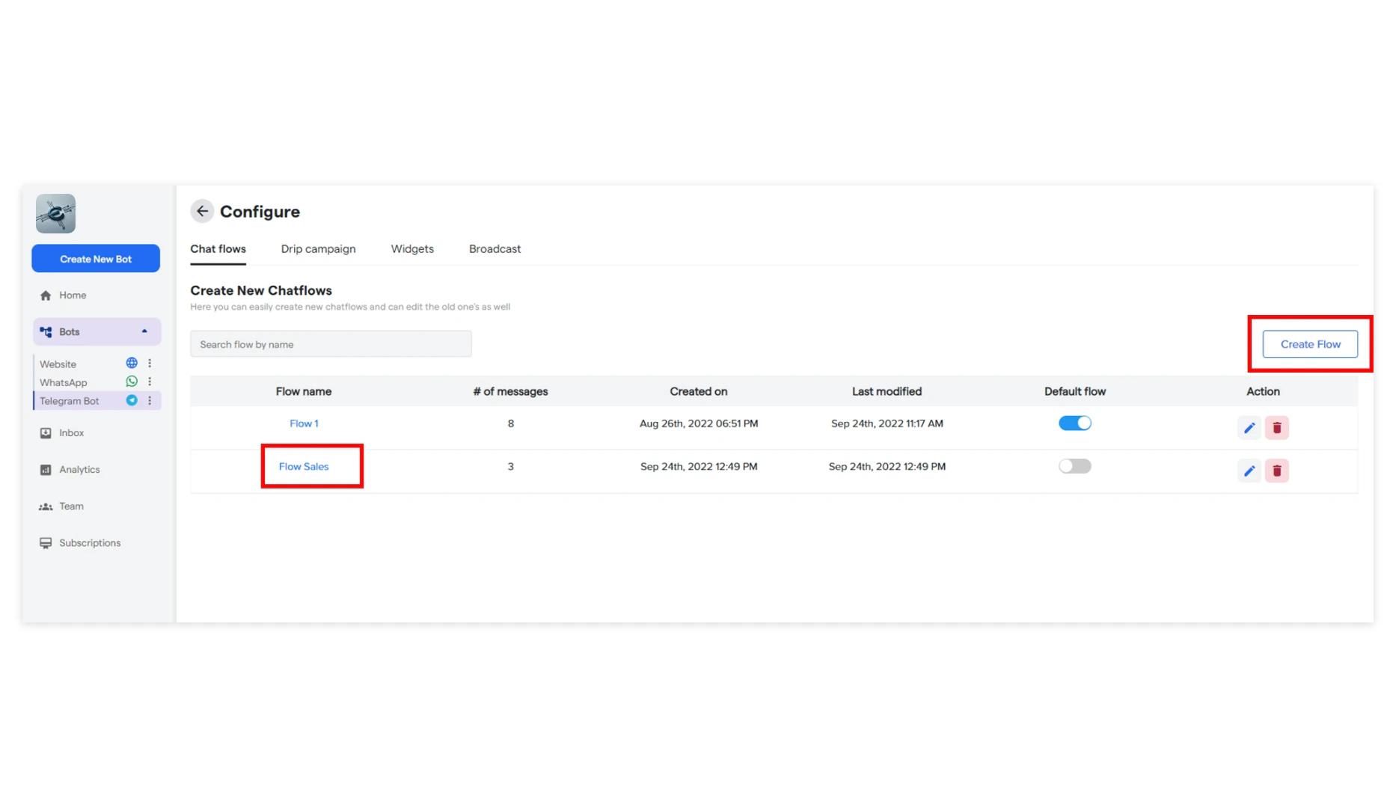Viewport: 1396px width, 808px height.
Task: Go back using the Configure arrow
Action: (202, 211)
